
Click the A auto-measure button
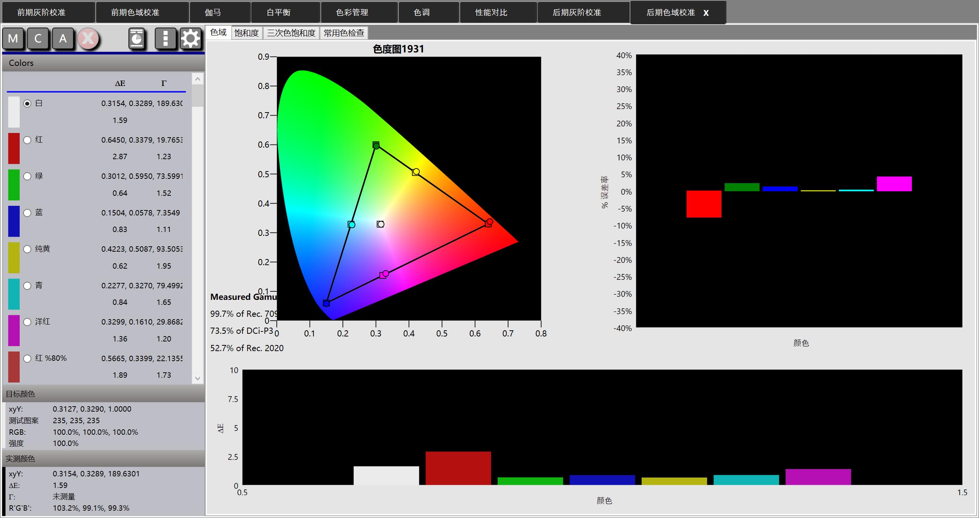(63, 39)
